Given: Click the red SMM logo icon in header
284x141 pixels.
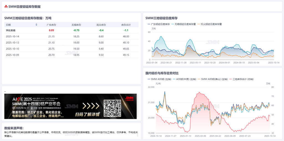Looking at the screenshot, I should (x=6, y=7).
